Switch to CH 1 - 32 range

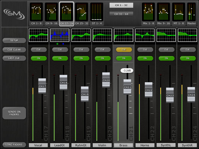121,5
